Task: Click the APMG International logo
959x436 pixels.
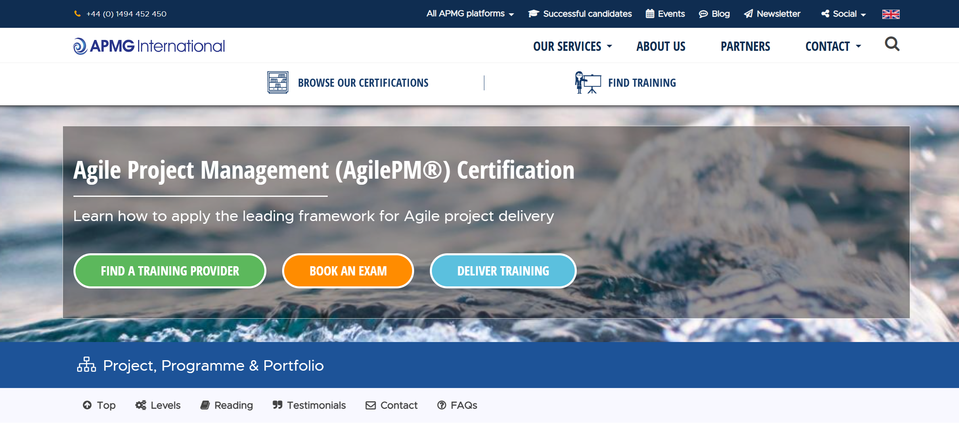Action: [149, 46]
